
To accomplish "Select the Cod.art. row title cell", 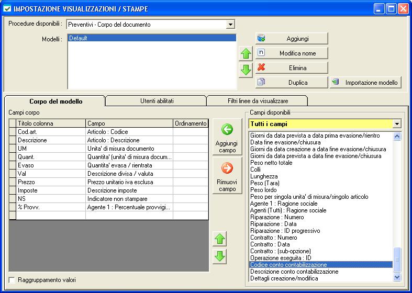I will pyautogui.click(x=51, y=132).
